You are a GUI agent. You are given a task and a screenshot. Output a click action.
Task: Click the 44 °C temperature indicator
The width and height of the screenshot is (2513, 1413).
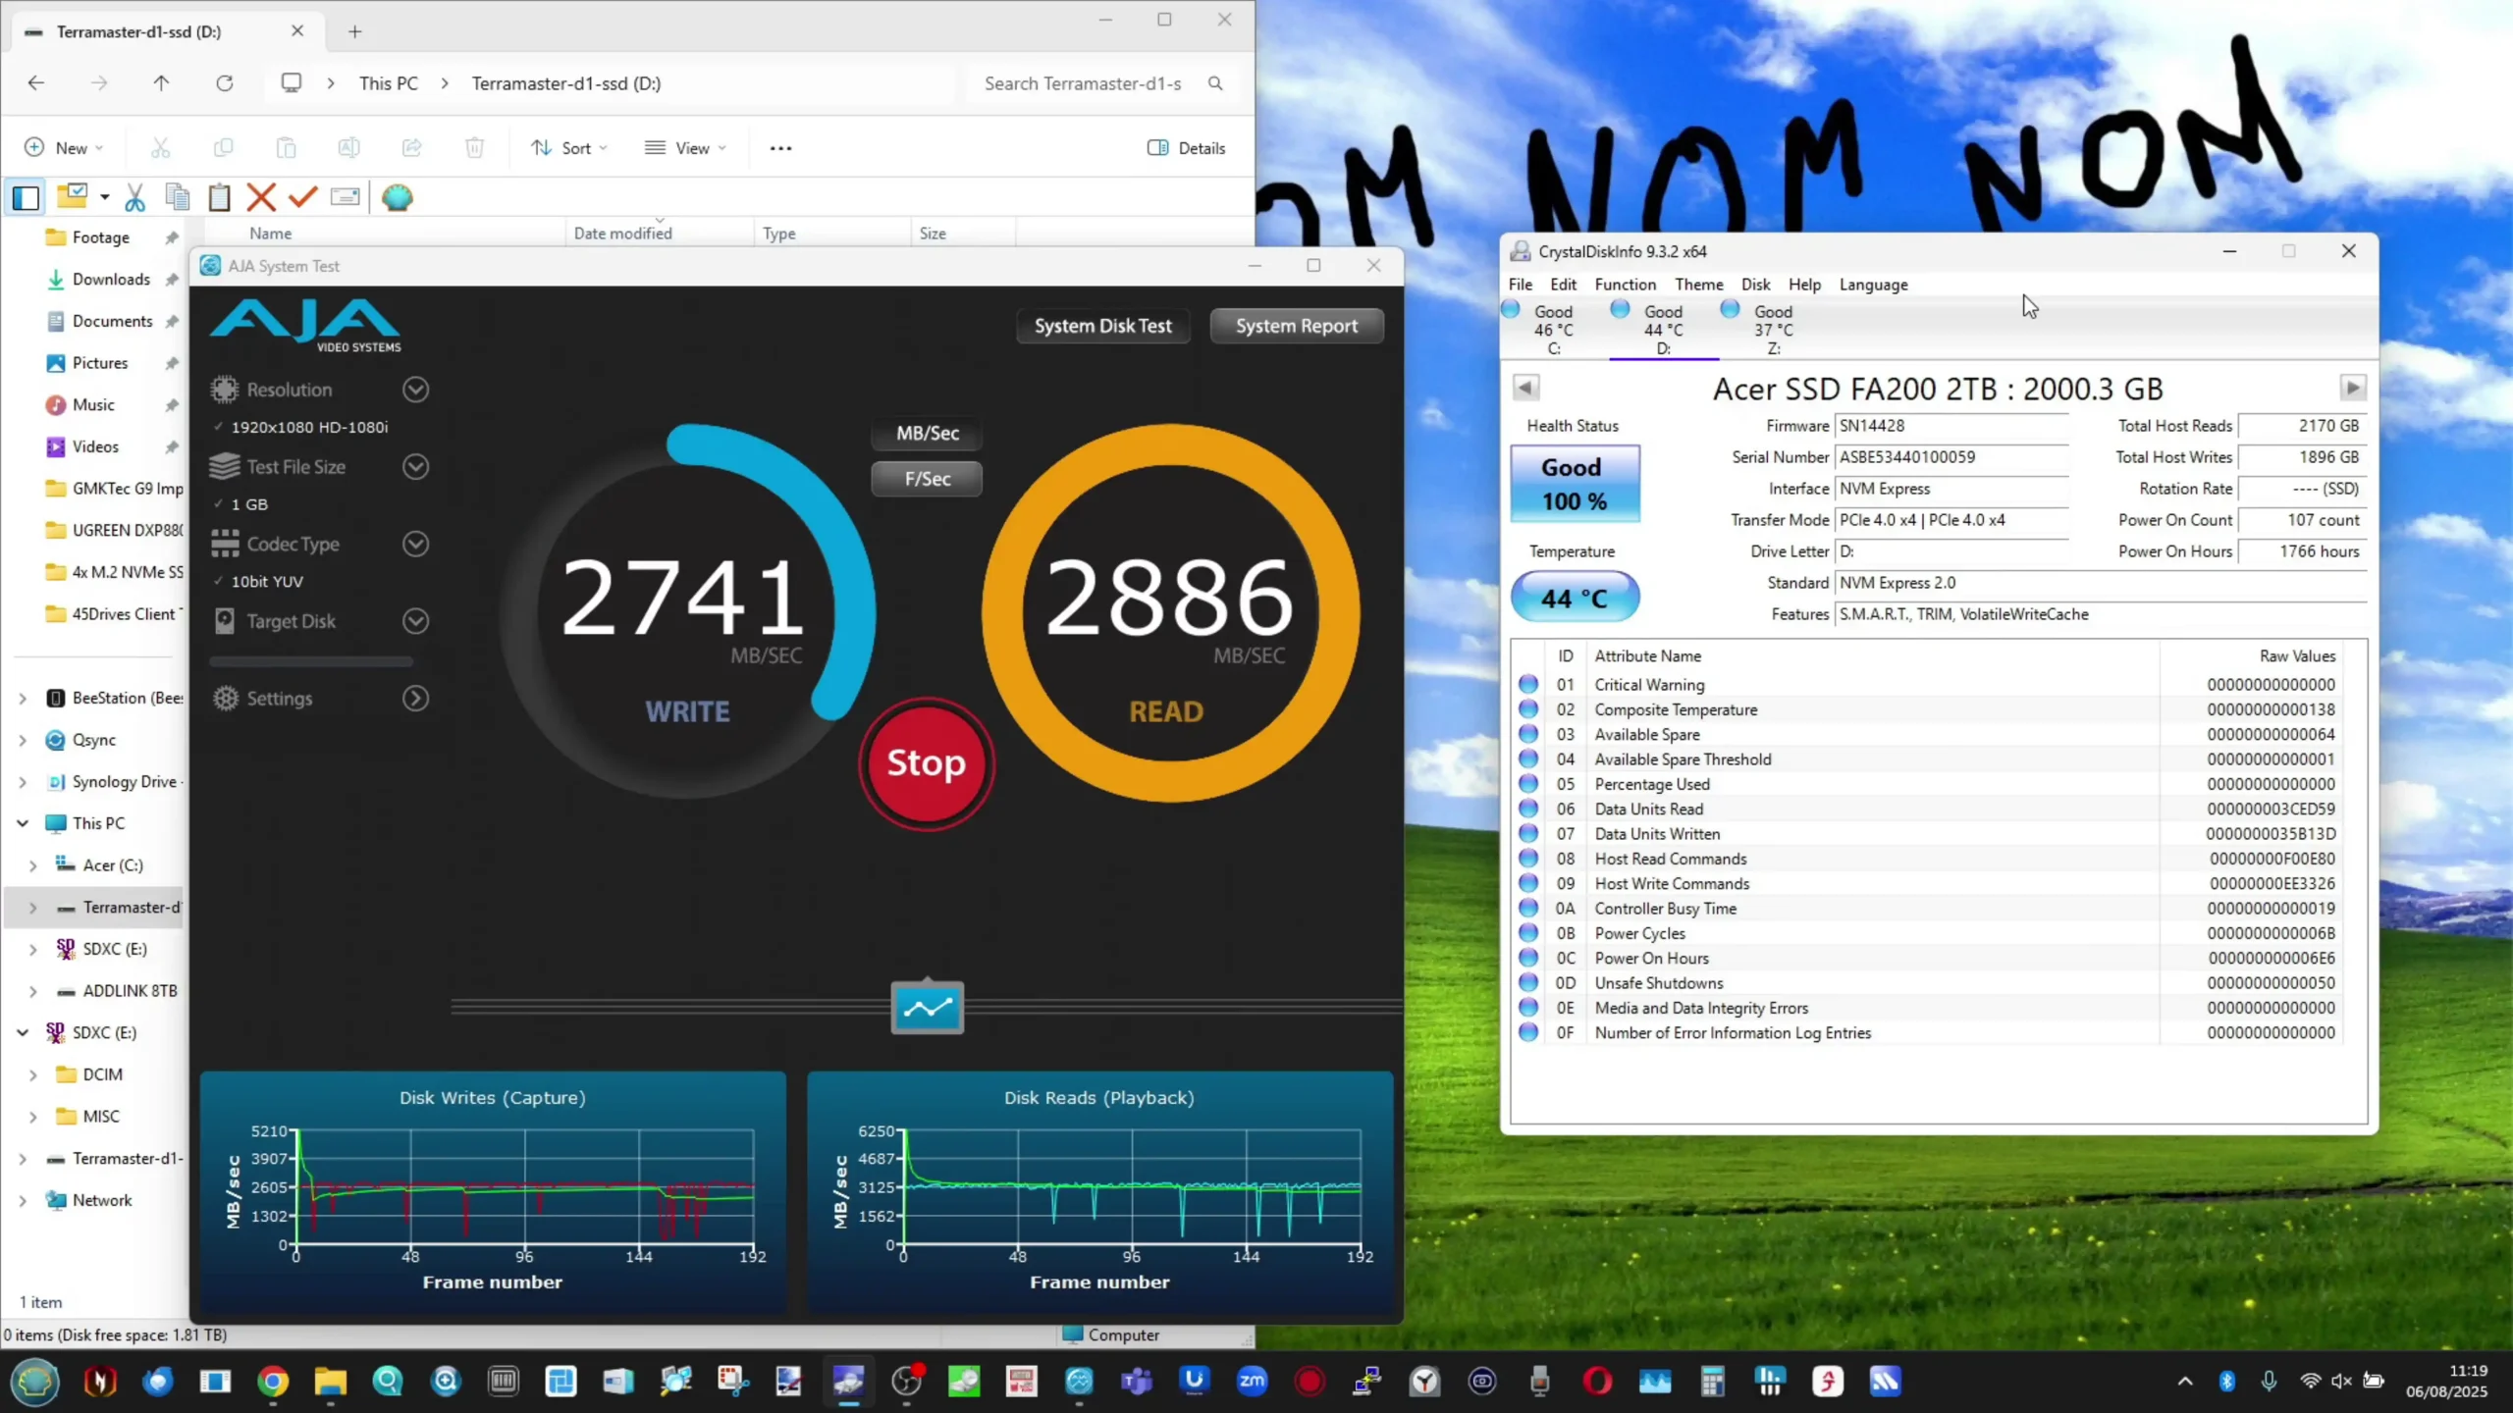[1575, 598]
